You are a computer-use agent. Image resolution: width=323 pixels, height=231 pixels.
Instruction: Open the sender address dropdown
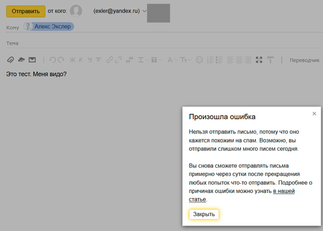pyautogui.click(x=144, y=11)
